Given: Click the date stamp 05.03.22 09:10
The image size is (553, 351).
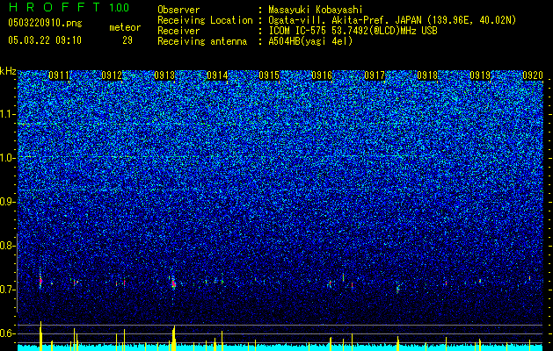Looking at the screenshot, I should tap(45, 40).
